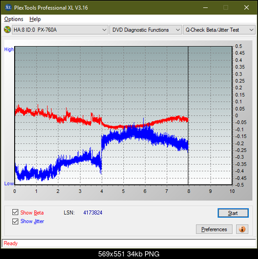Click the Show Beta red label
258x259 pixels.
(32, 213)
